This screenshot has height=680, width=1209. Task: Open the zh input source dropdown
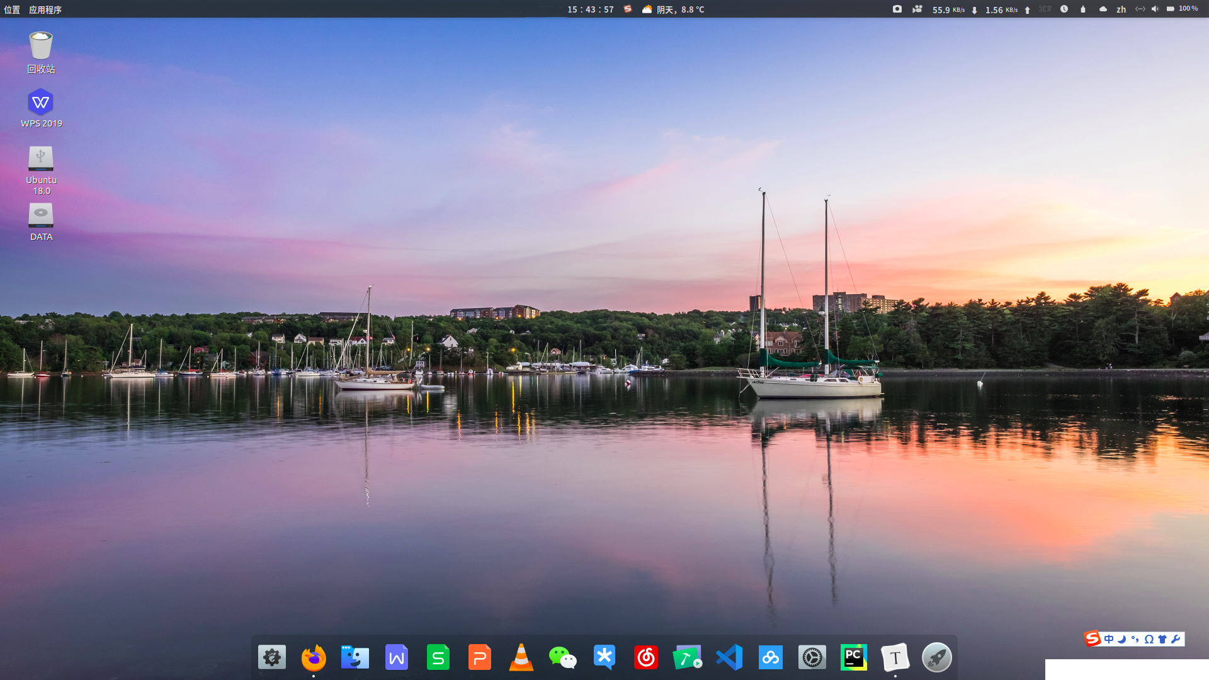click(1121, 9)
